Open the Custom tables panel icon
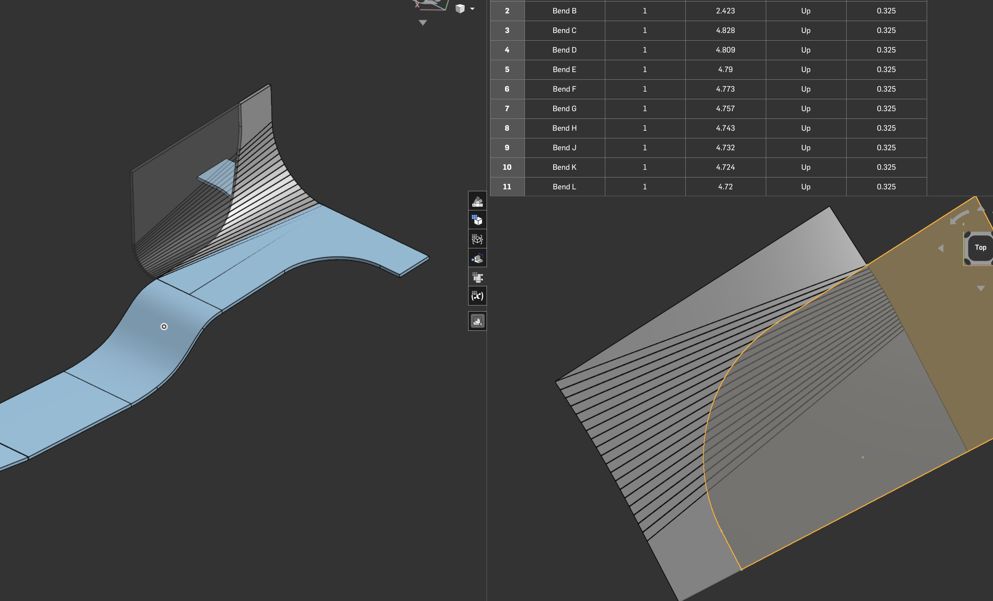Image resolution: width=993 pixels, height=601 pixels. pos(477,239)
